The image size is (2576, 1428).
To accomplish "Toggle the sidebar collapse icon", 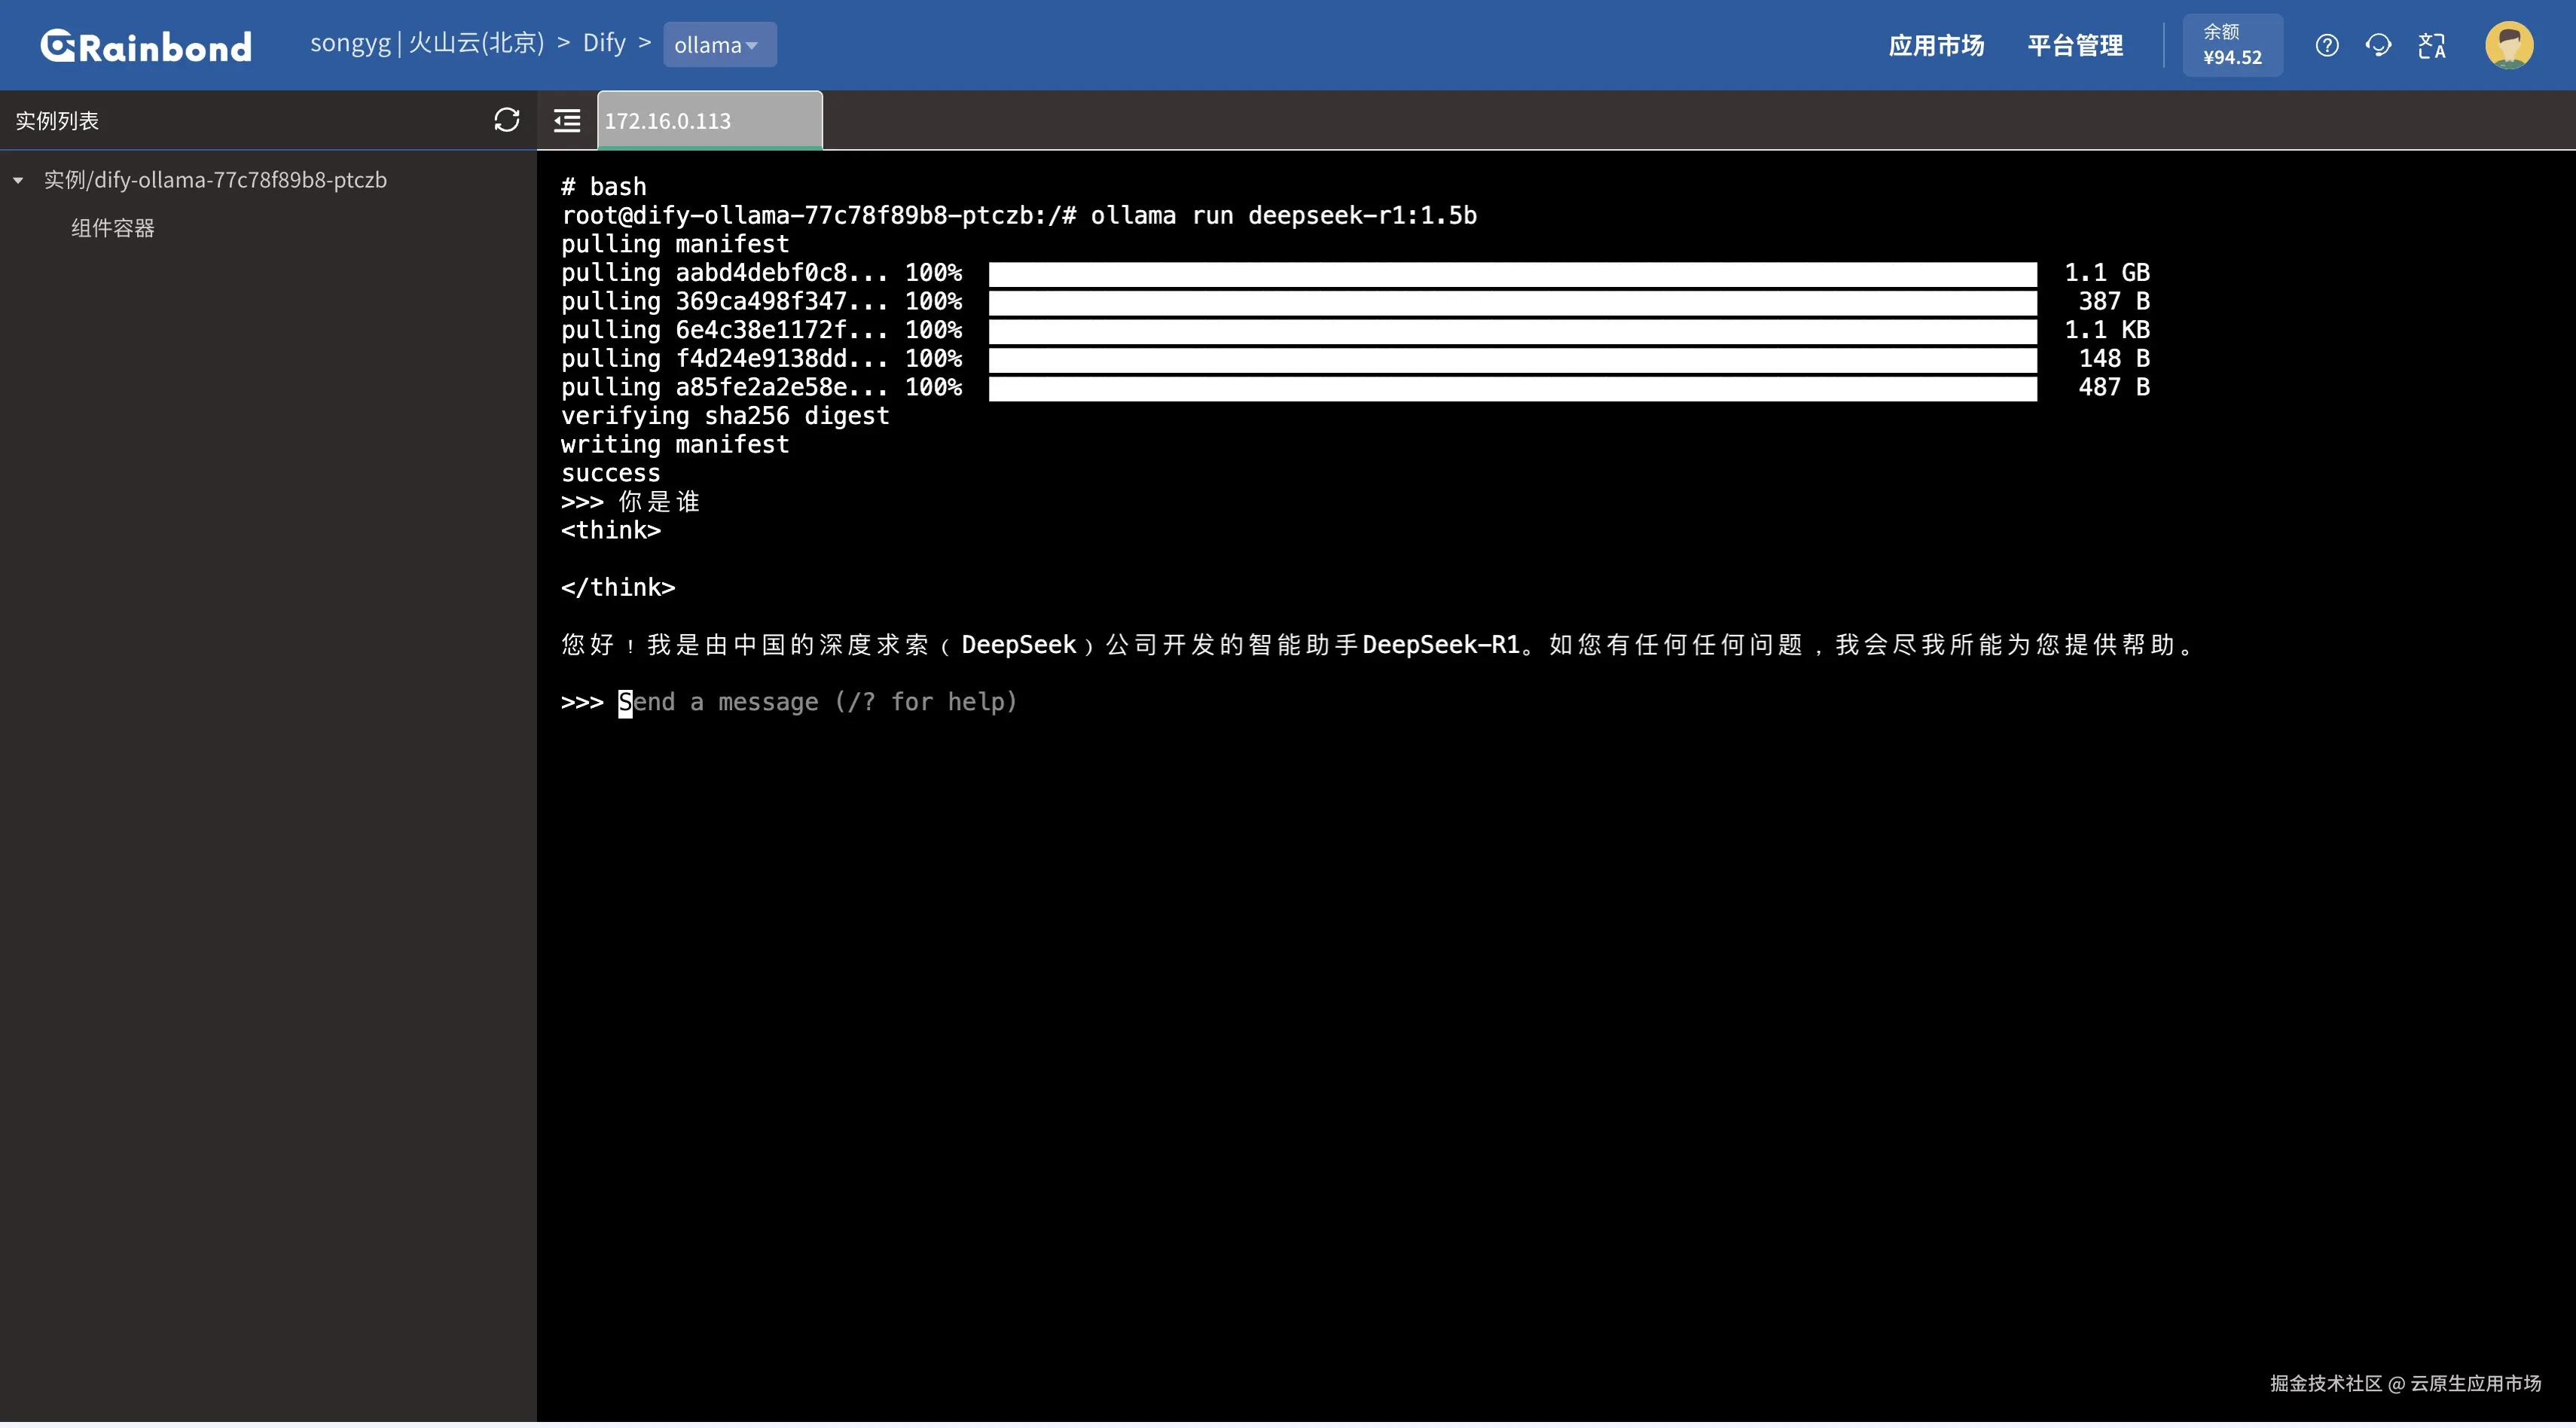I will pos(567,121).
